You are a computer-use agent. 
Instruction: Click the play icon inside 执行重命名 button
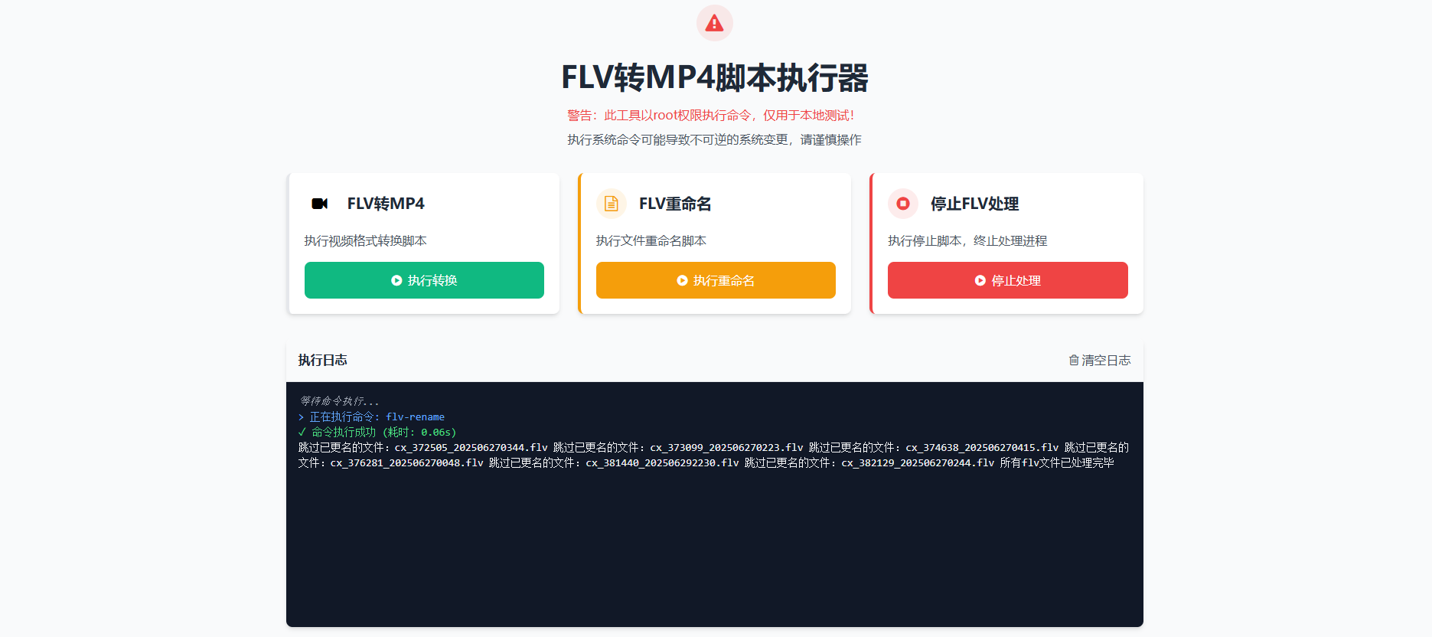click(x=682, y=280)
